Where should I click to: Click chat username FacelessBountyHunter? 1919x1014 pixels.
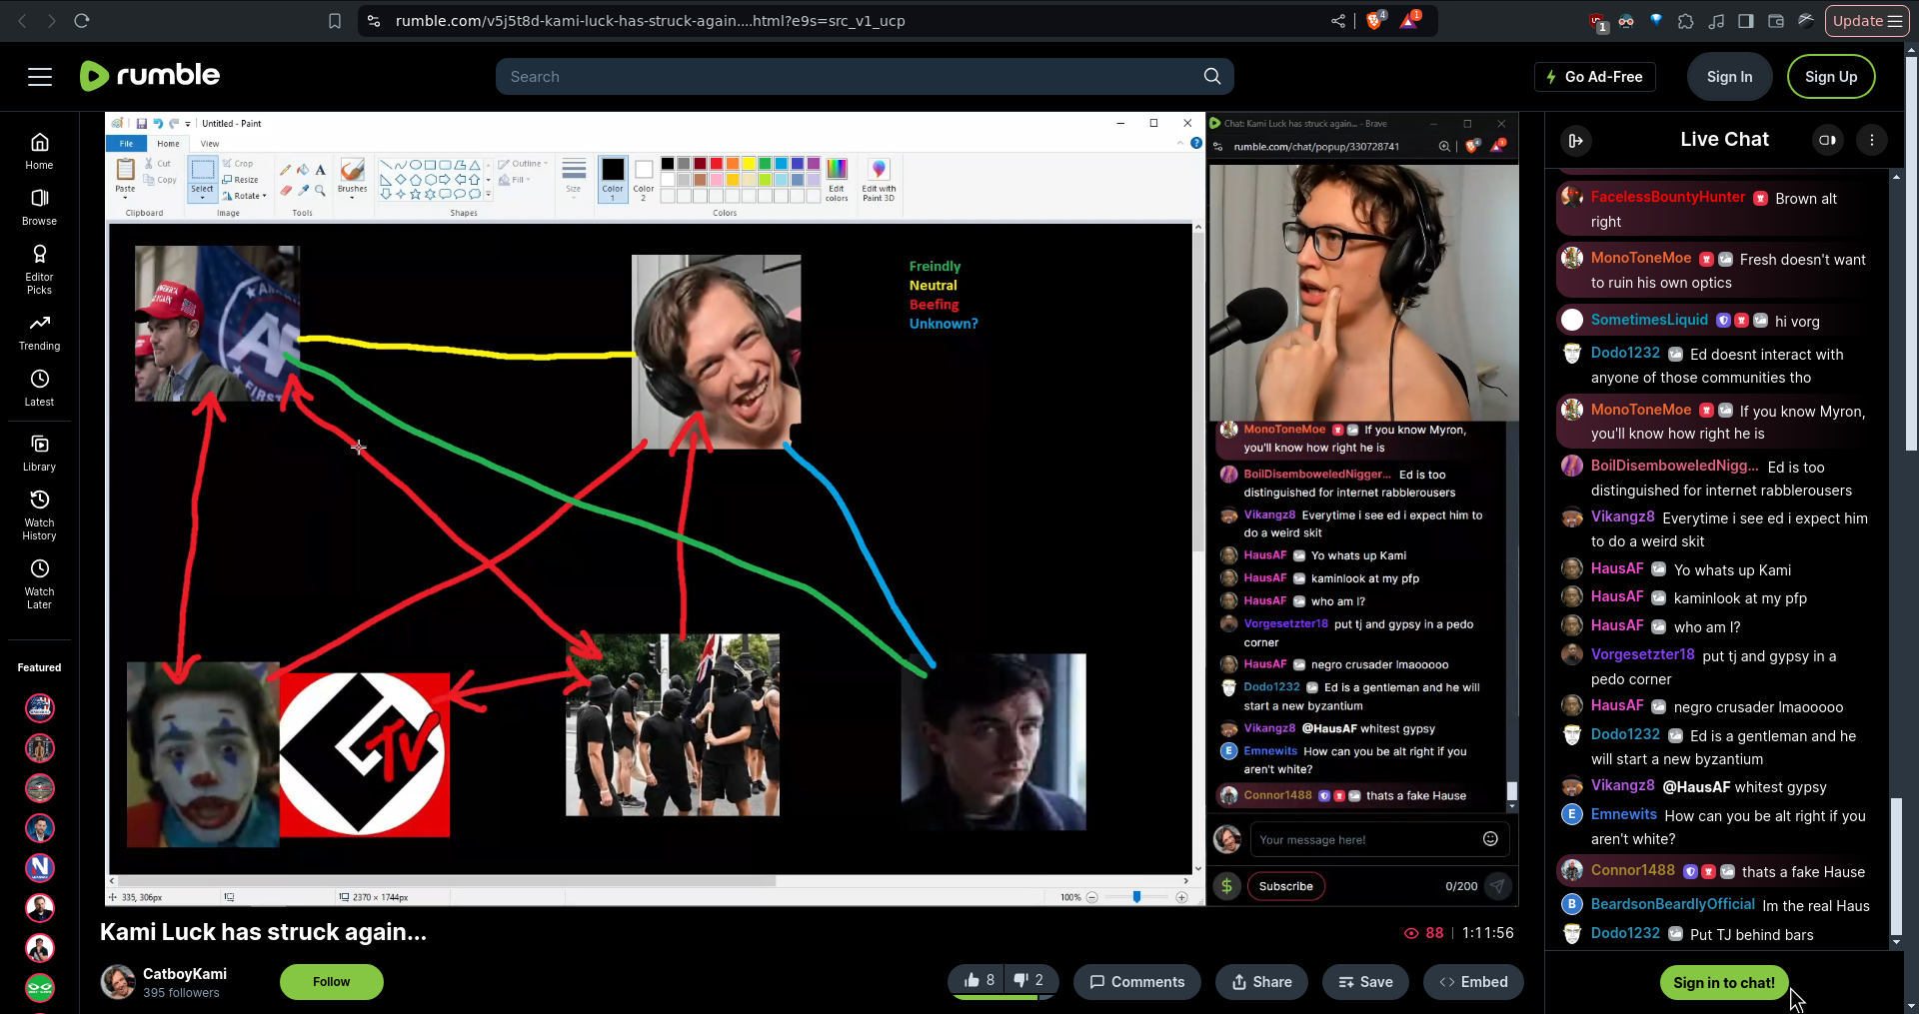(1668, 198)
